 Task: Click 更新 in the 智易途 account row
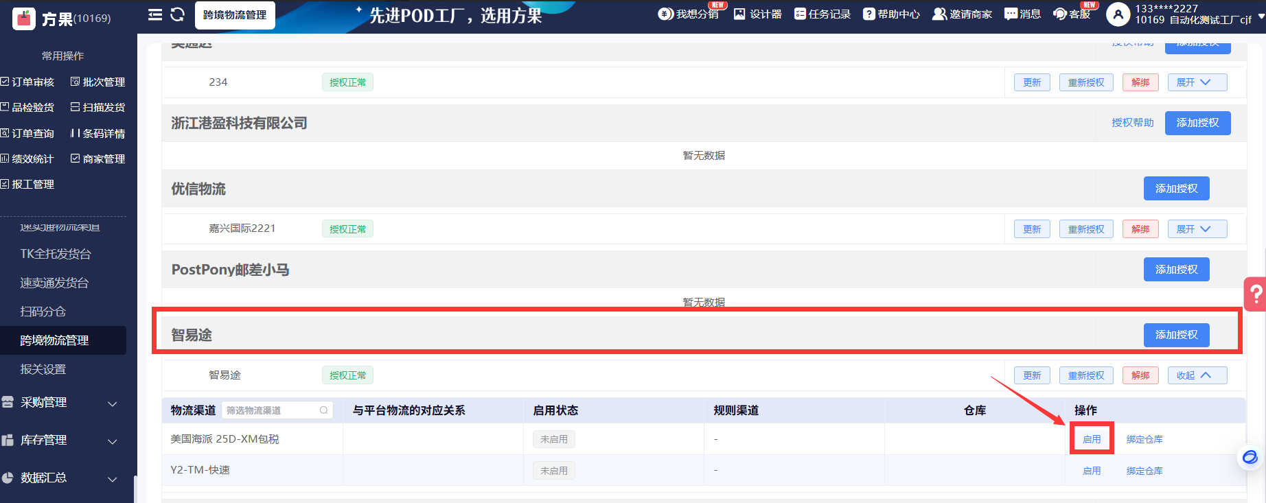tap(1032, 375)
